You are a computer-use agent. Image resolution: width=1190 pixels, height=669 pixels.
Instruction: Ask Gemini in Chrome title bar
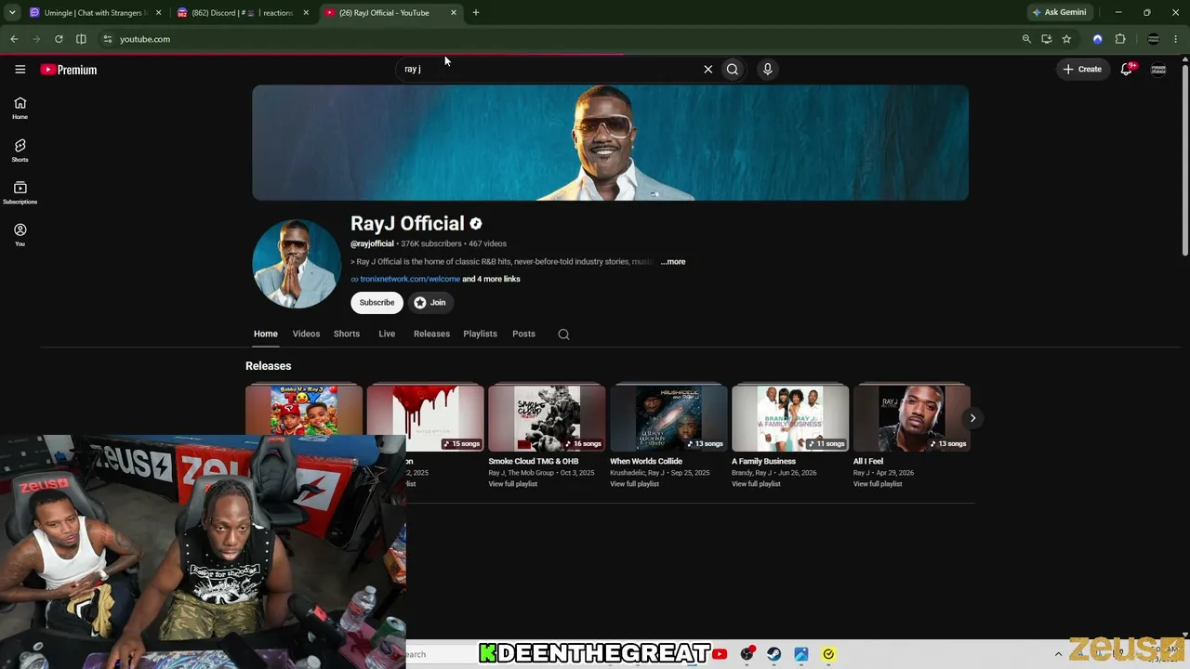tap(1059, 13)
